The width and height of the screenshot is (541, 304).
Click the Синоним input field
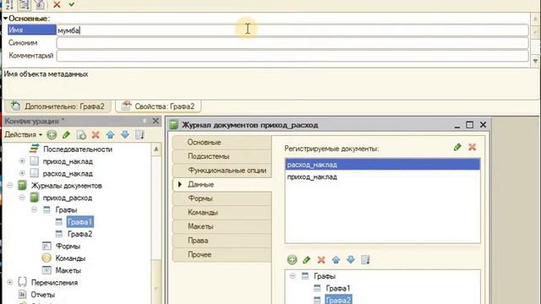click(x=292, y=43)
